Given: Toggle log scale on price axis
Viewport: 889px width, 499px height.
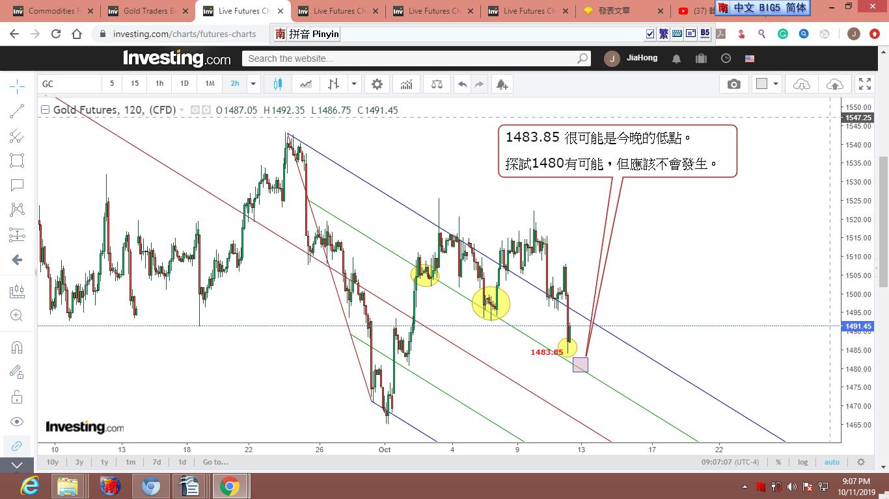Looking at the screenshot, I should [x=803, y=462].
